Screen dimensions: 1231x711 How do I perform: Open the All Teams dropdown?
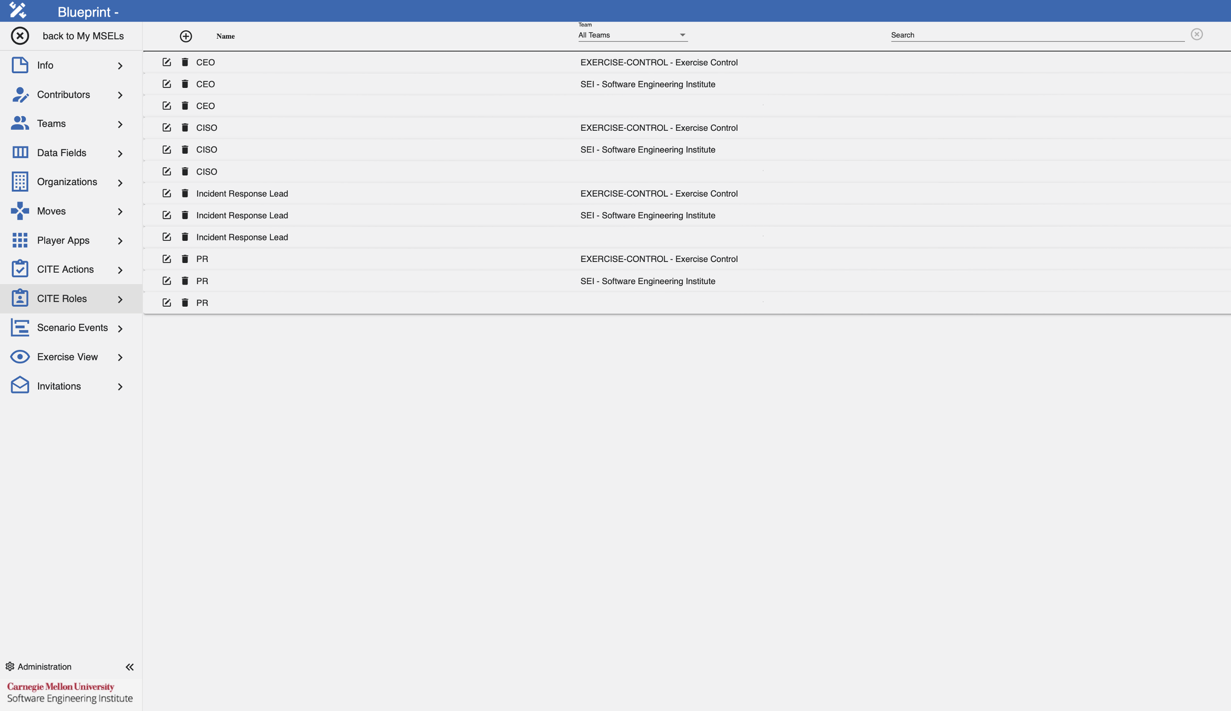633,35
